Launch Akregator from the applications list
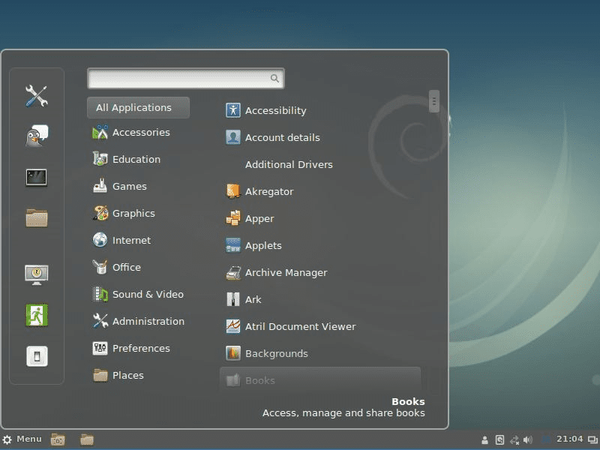The image size is (600, 450). pos(268,192)
